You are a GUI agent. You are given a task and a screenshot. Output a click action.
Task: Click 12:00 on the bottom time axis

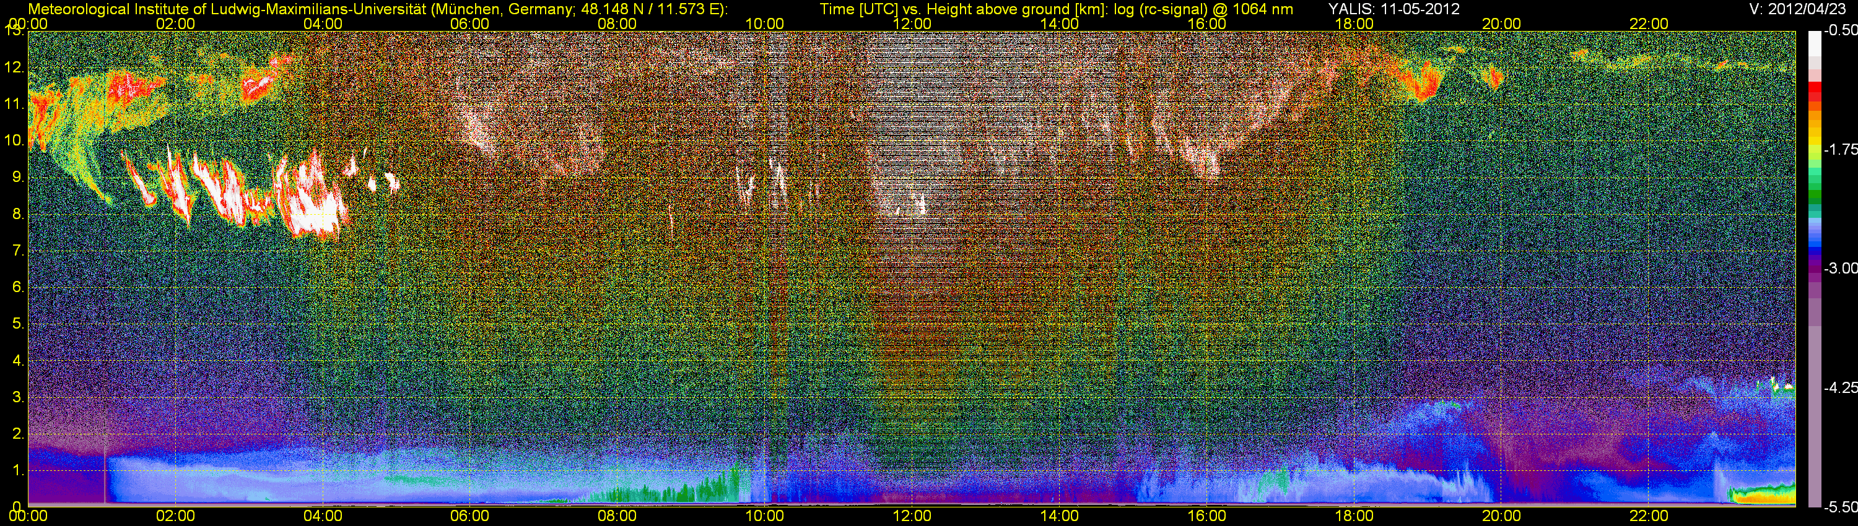tap(912, 517)
